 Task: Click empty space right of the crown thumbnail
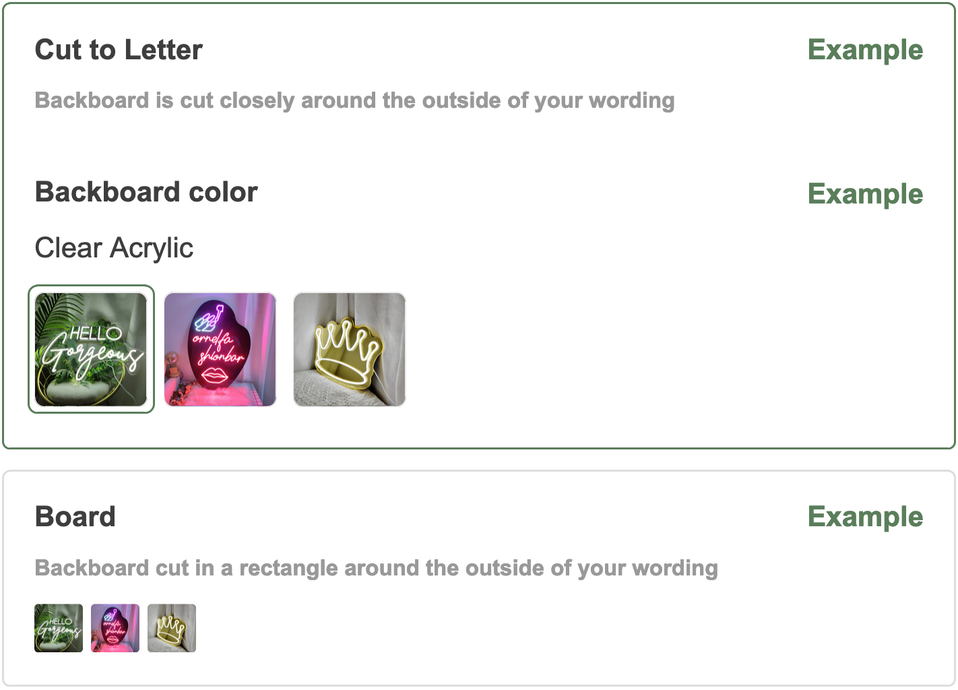606,349
